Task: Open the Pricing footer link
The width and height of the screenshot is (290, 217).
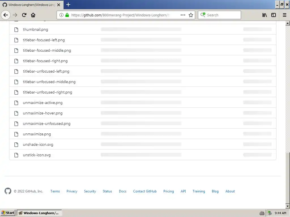Action: coord(169,191)
